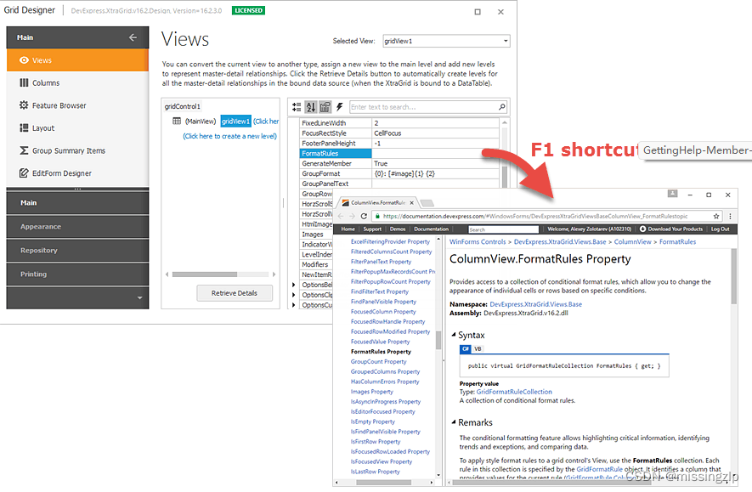Screen dimensions: 752x492
Task: Open ColumnView breadcrumb link
Action: tap(632, 242)
